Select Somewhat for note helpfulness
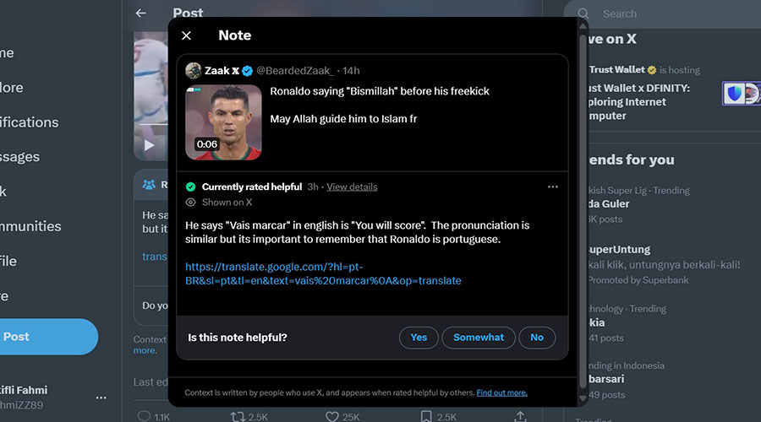 point(479,338)
